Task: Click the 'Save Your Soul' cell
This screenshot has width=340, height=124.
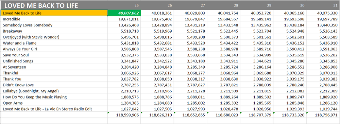Action: 54,55
